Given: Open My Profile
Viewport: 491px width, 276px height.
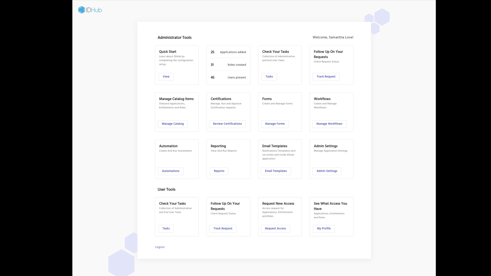Looking at the screenshot, I should point(324,229).
